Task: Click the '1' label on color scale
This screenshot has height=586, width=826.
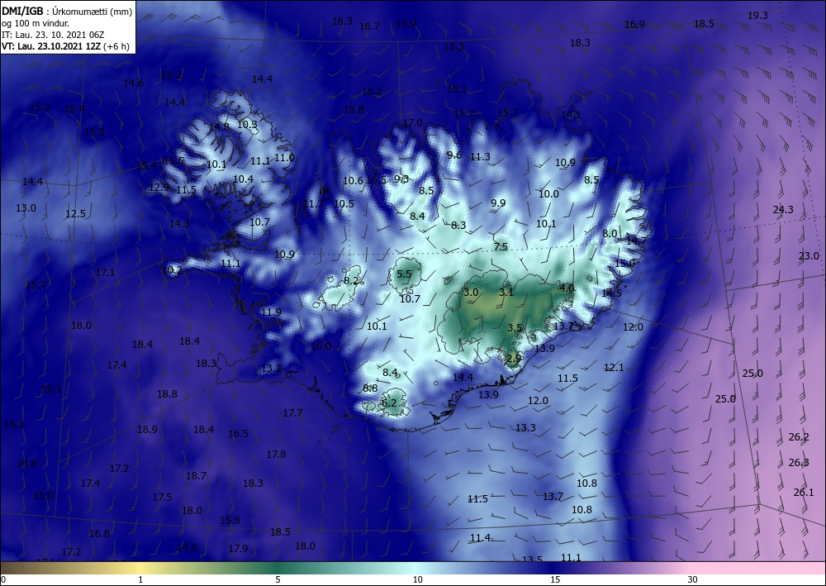Action: [140, 579]
